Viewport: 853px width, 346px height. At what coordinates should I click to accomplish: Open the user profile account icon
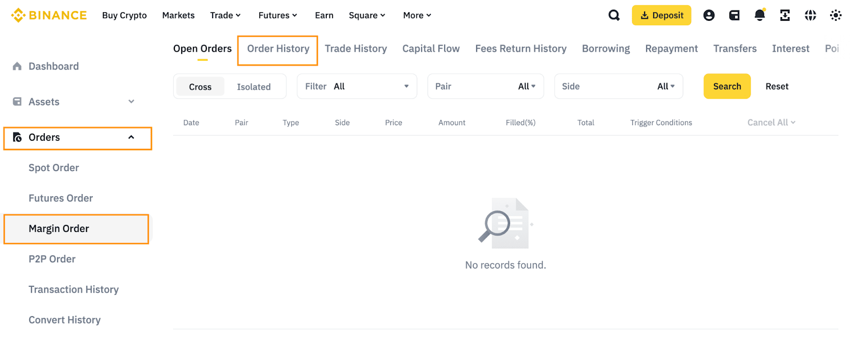[x=709, y=15]
